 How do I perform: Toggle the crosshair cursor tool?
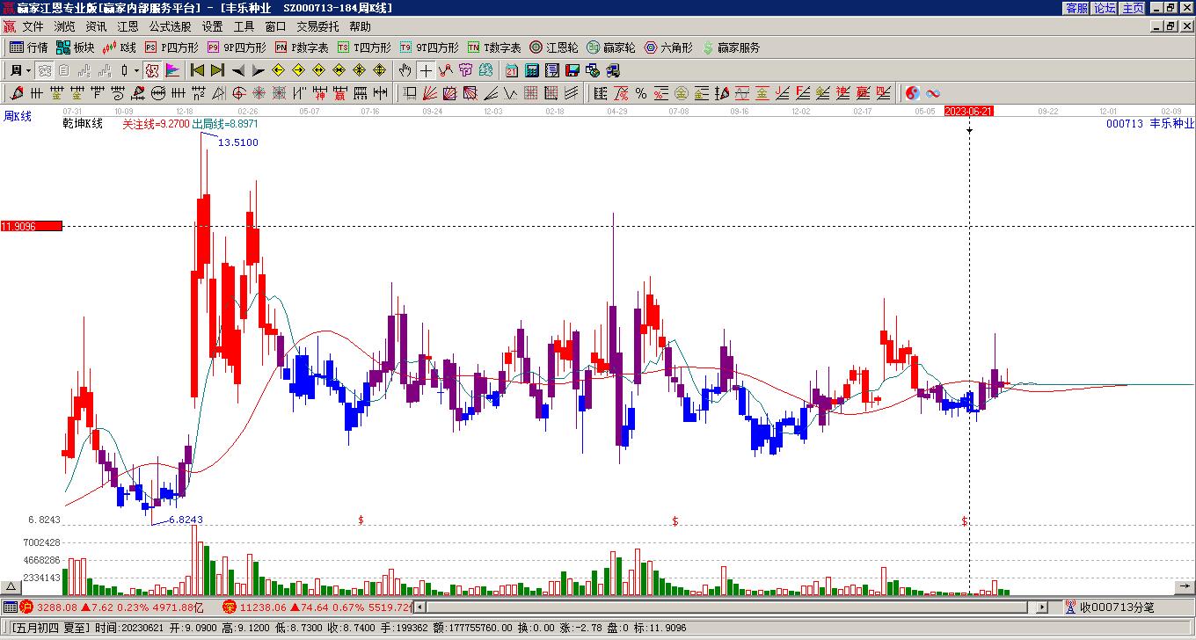[x=426, y=70]
